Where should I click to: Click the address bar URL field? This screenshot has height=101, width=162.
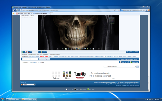tap(67, 10)
